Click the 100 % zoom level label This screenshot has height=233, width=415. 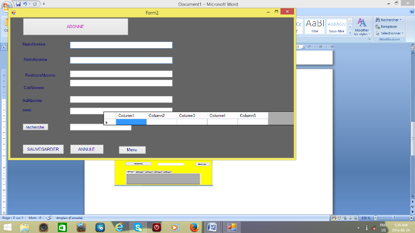[366, 218]
